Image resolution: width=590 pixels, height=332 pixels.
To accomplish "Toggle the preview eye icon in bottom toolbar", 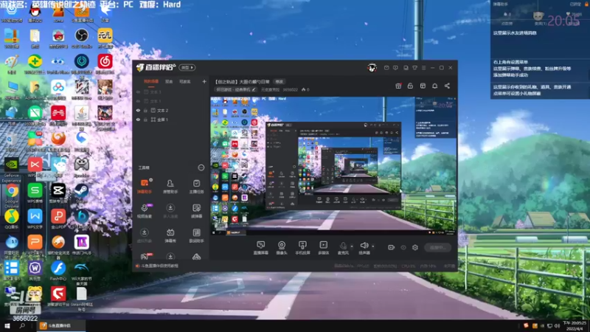I will pos(403,247).
